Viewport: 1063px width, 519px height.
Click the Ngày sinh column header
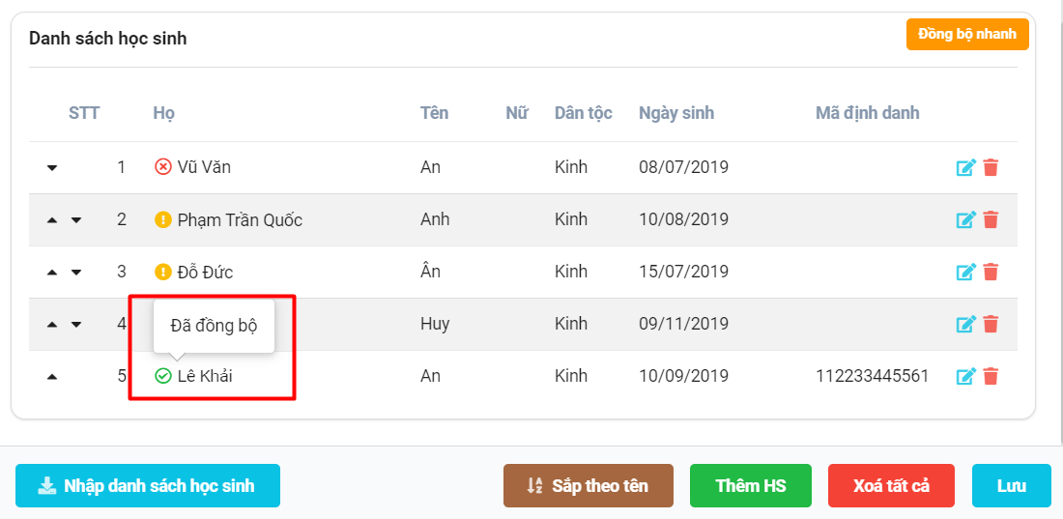coord(675,113)
